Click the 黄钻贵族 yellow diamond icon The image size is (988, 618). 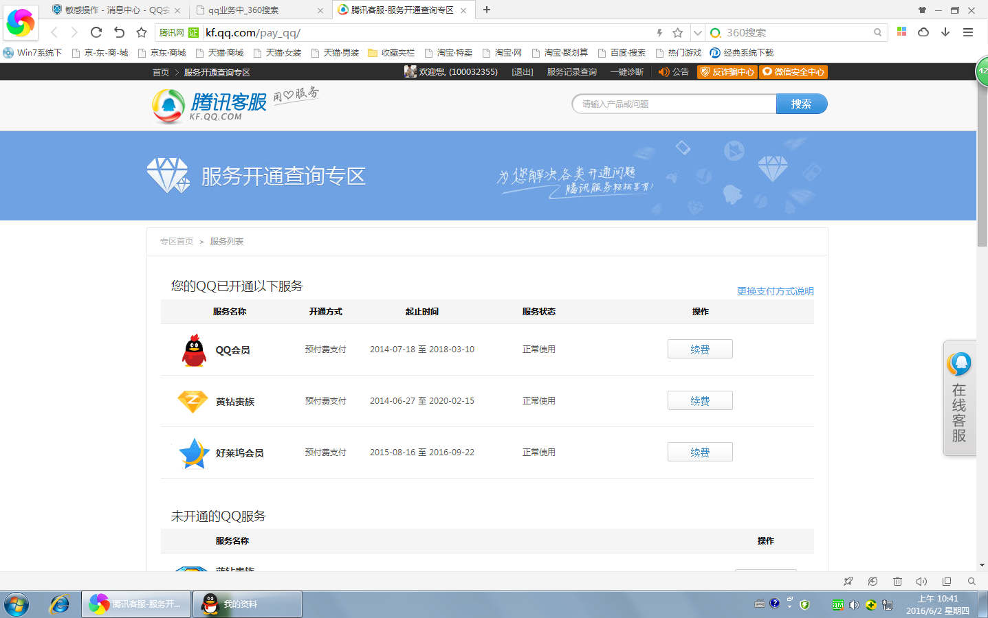pos(193,401)
